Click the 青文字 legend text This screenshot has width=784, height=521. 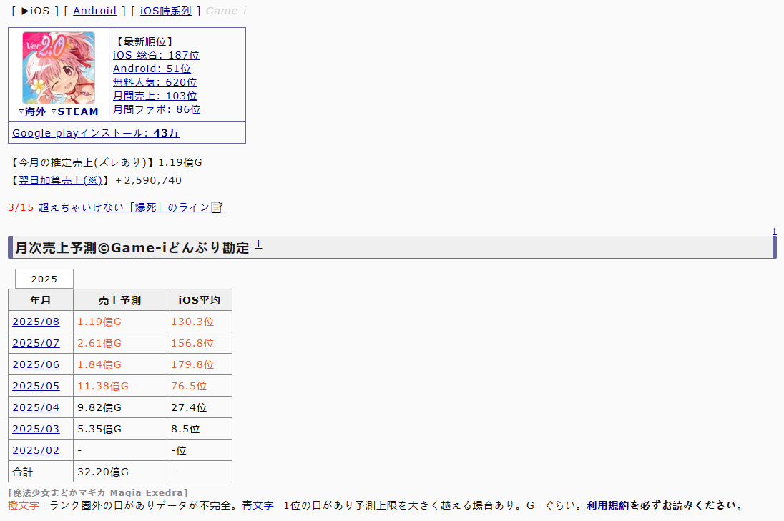tap(258, 505)
